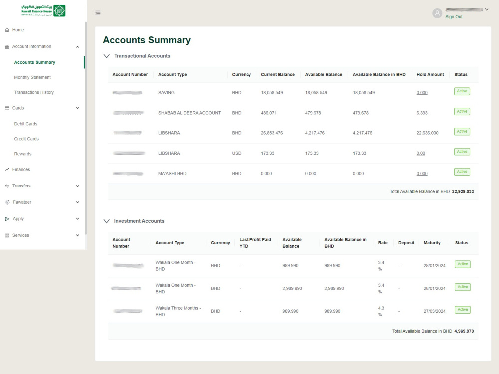This screenshot has width=499, height=374.
Task: Click the Accounts Summary page heading
Action: [x=147, y=40]
